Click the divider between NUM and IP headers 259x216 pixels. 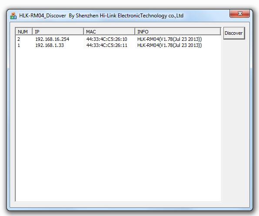pyautogui.click(x=32, y=32)
